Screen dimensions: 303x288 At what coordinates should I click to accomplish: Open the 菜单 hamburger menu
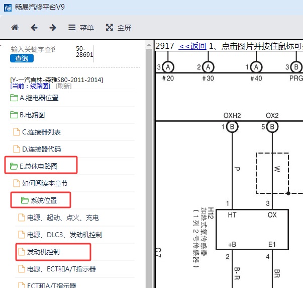pyautogui.click(x=81, y=28)
